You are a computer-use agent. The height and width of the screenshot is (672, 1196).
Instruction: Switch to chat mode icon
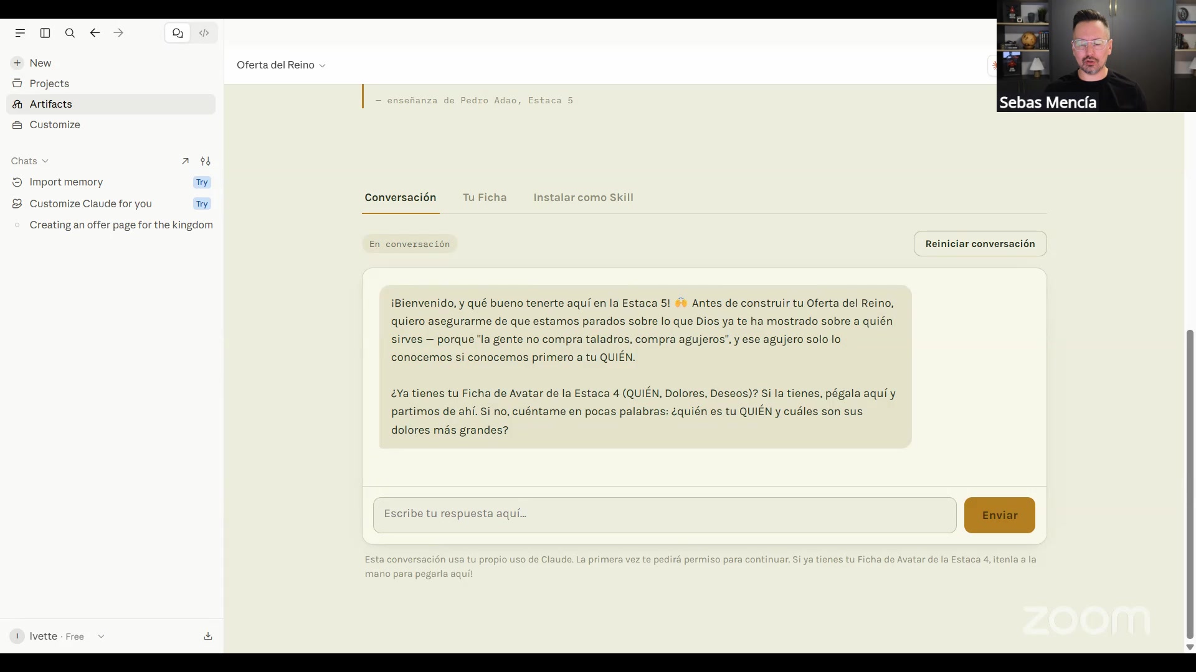pyautogui.click(x=178, y=33)
